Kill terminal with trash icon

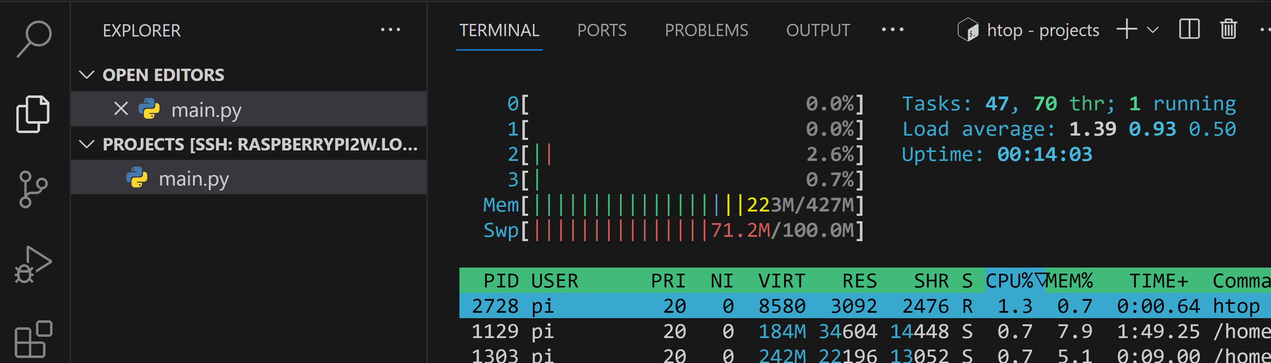(1229, 29)
